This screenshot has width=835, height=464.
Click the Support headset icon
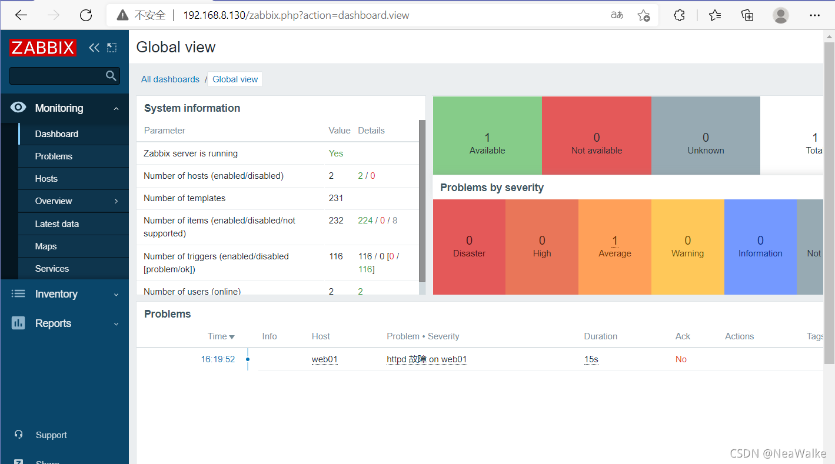pyautogui.click(x=18, y=435)
